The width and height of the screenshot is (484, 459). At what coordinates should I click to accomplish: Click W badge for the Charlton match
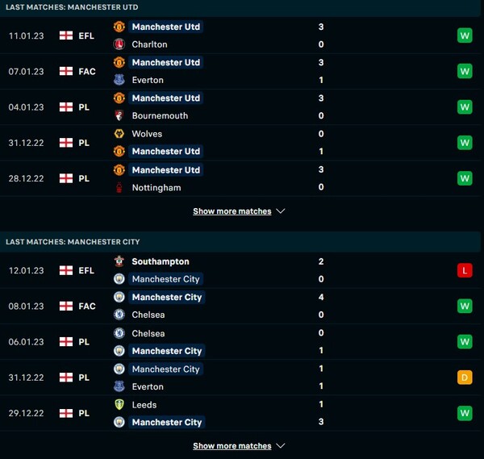pyautogui.click(x=464, y=35)
